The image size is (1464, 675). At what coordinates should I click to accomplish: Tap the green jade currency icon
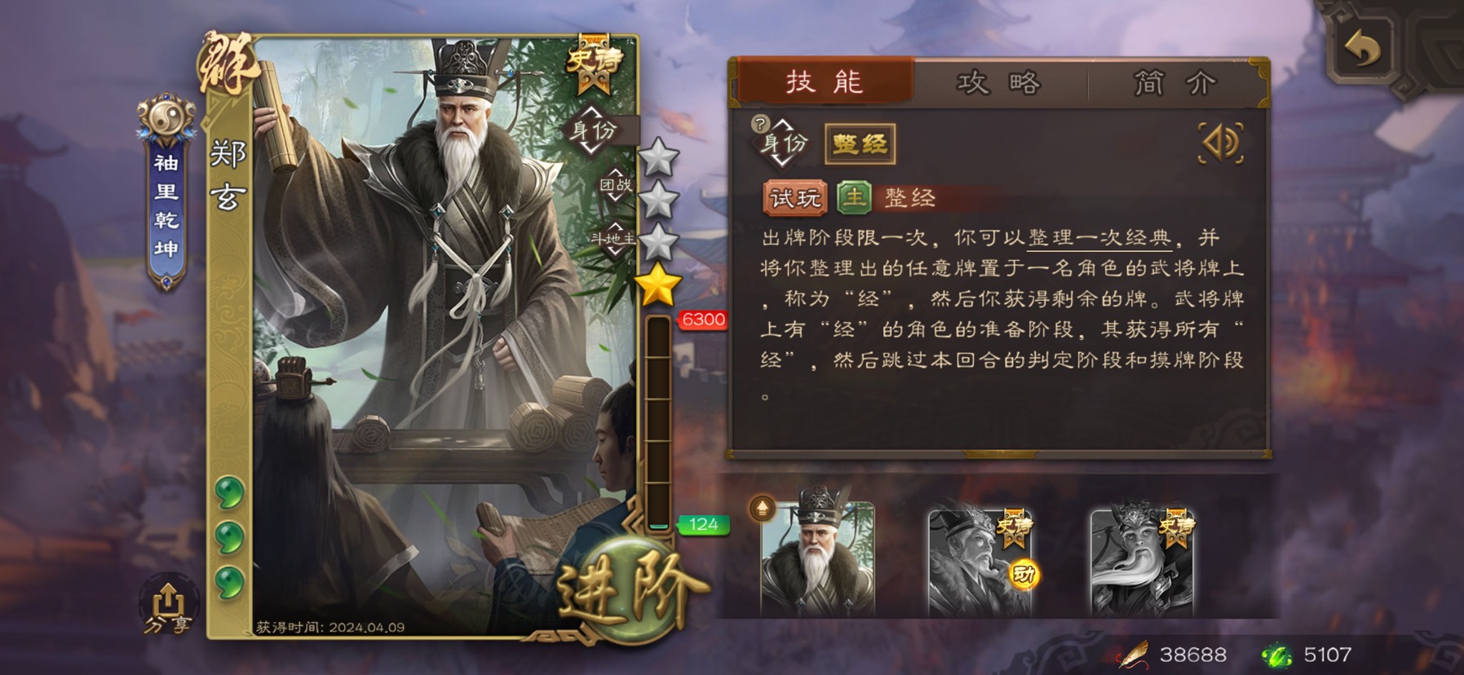point(1277,655)
